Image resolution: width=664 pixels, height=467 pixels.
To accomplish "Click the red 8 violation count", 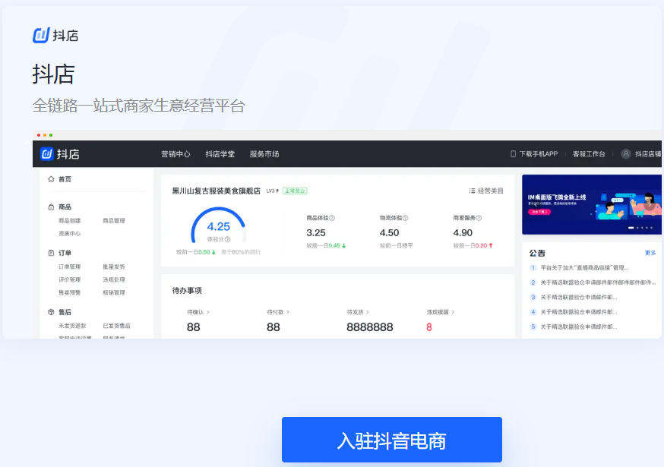I will (x=429, y=327).
